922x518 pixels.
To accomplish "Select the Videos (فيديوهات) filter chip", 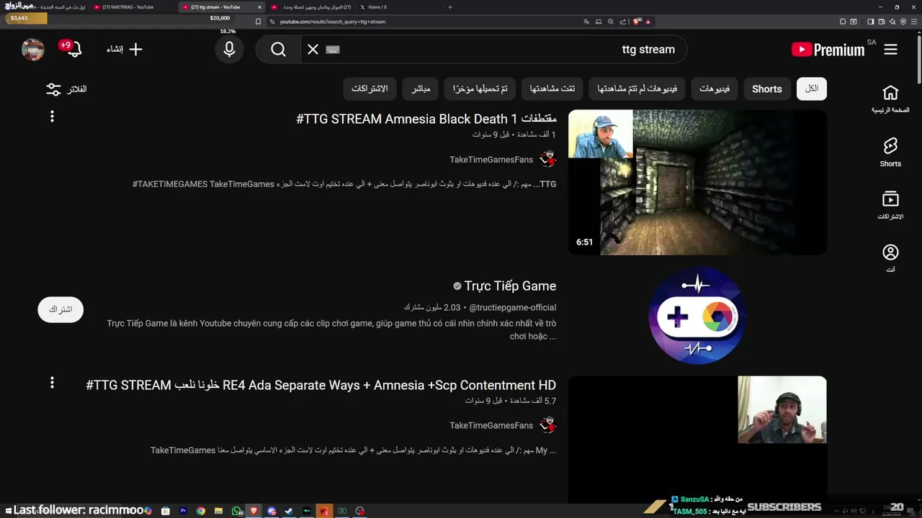I will pyautogui.click(x=715, y=89).
